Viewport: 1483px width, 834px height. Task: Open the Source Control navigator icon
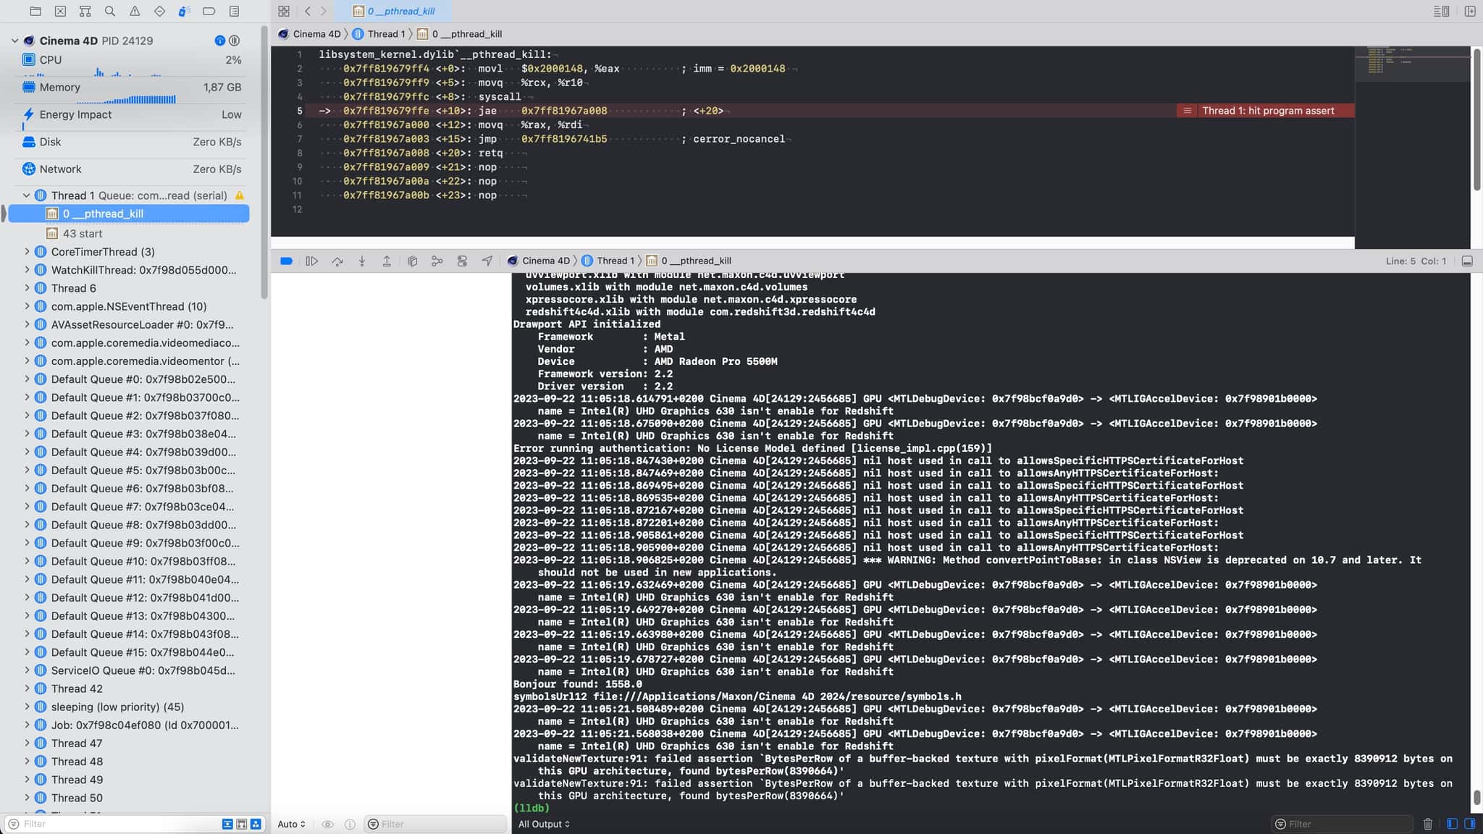(x=60, y=11)
